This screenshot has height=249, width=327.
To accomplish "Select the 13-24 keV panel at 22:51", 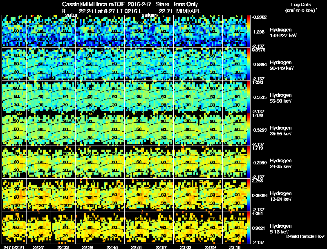I will tap(137, 195).
